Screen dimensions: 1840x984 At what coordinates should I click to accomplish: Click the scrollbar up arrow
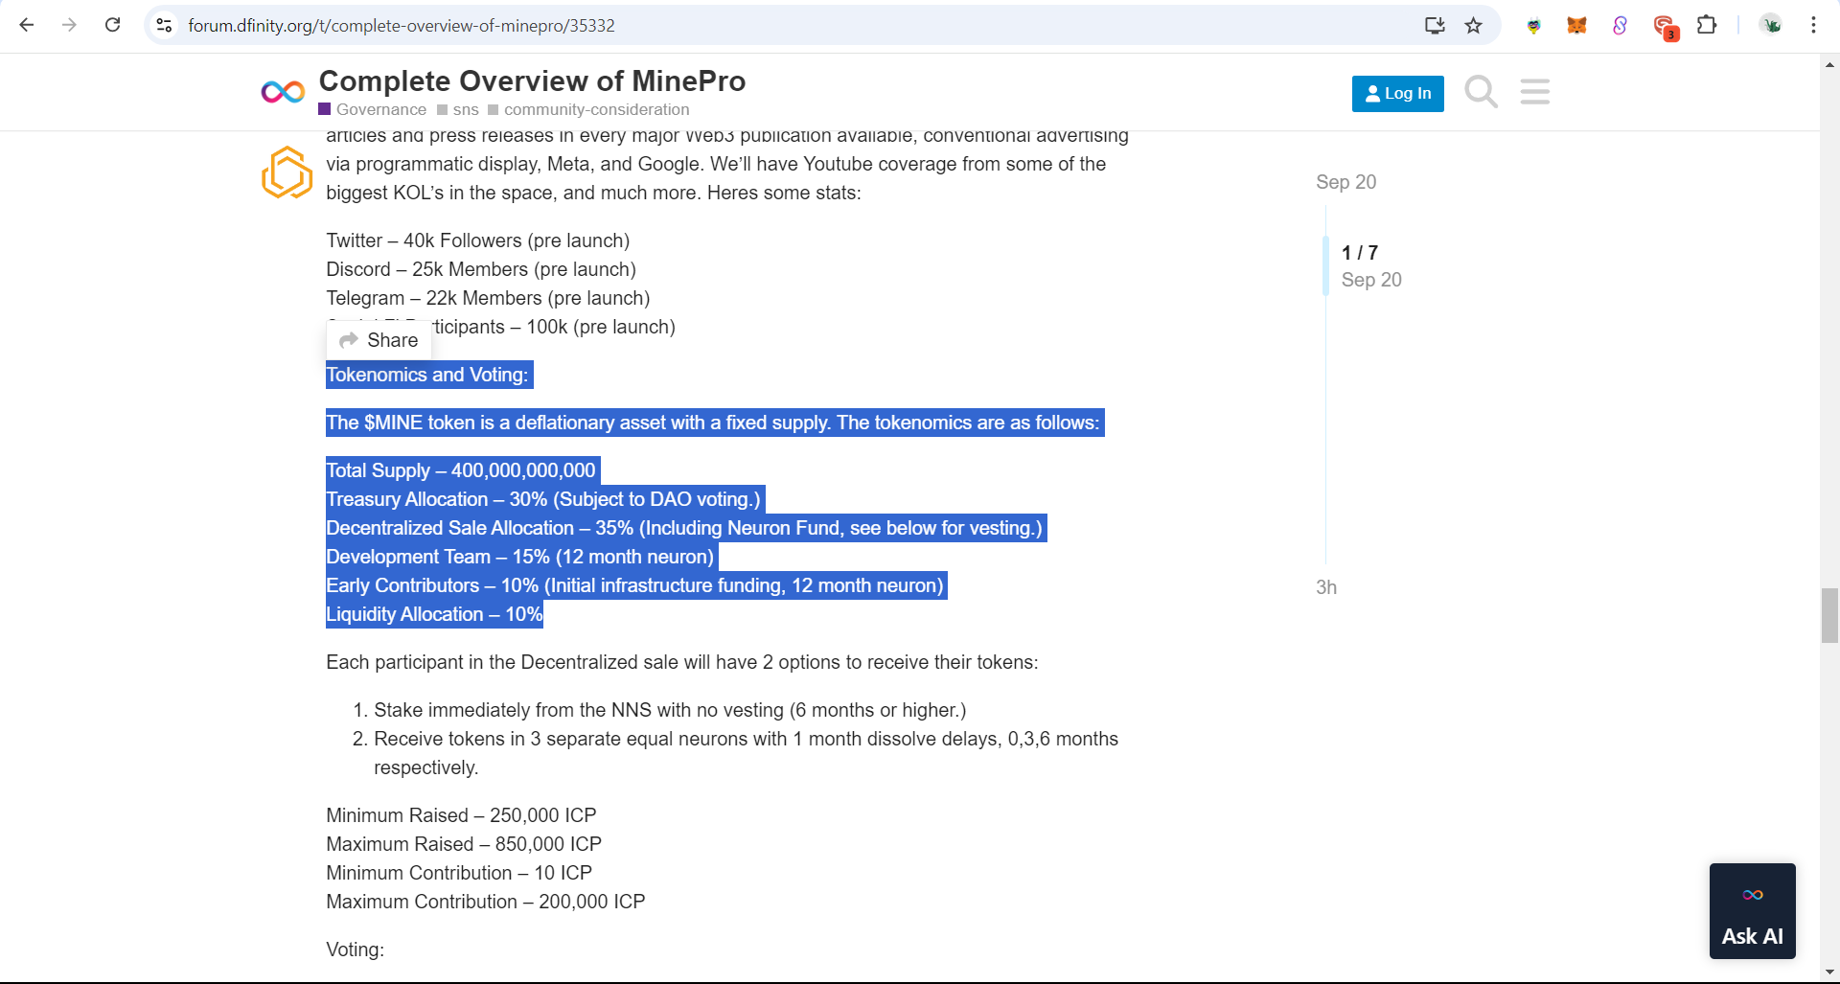(x=1829, y=65)
